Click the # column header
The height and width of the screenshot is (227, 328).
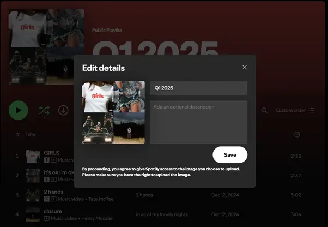[18, 134]
